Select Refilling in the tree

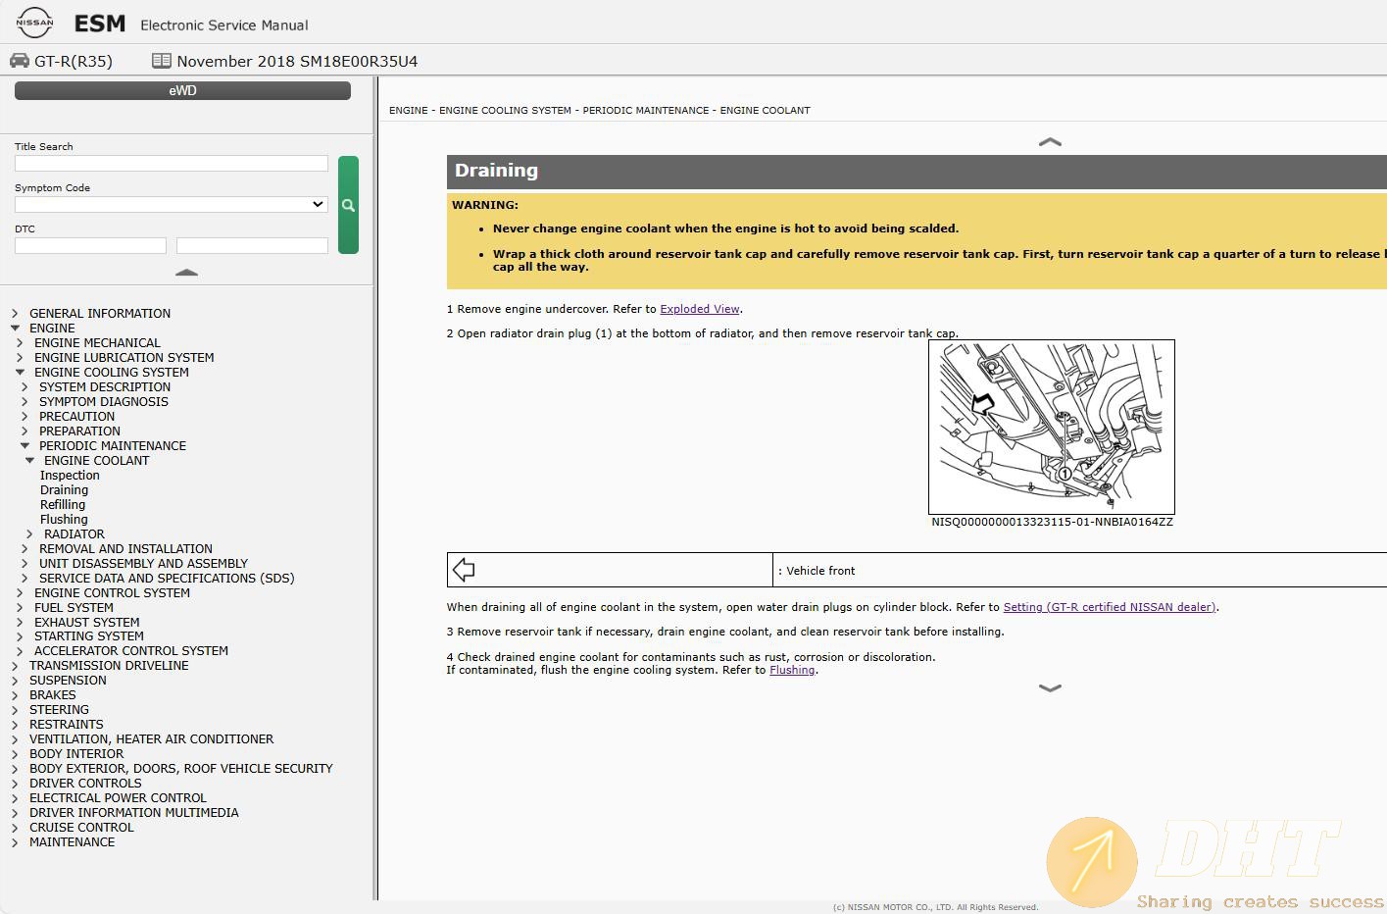click(x=63, y=505)
